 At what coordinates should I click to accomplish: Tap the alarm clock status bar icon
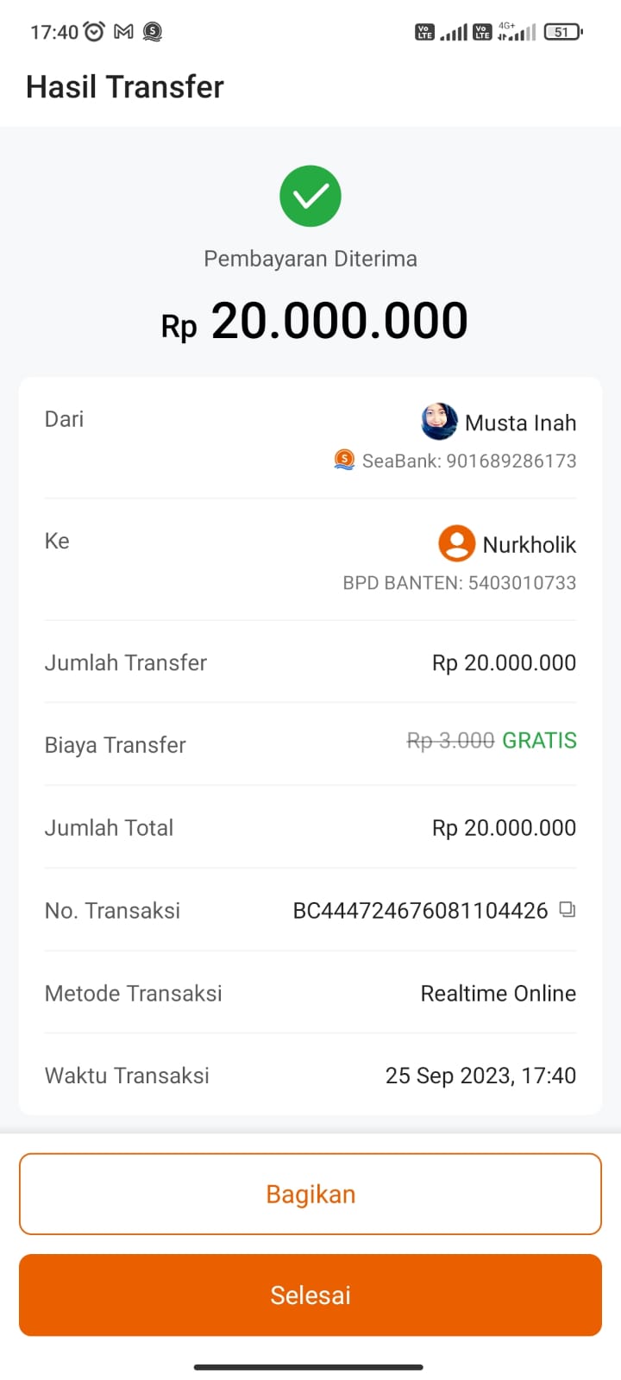pyautogui.click(x=94, y=32)
